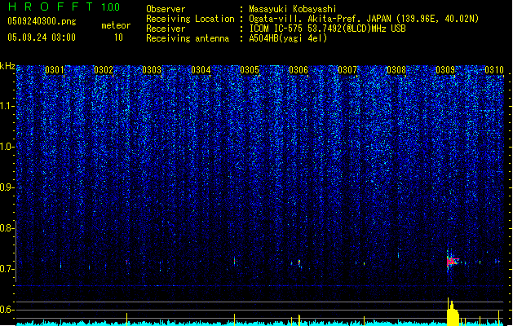The image size is (513, 326).
Task: Click the 0307 time marker
Action: coord(347,70)
